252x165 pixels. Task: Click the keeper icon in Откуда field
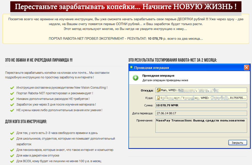pos(158,90)
